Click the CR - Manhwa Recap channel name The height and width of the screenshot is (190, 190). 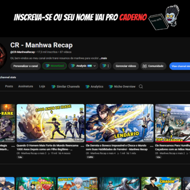[42, 45]
